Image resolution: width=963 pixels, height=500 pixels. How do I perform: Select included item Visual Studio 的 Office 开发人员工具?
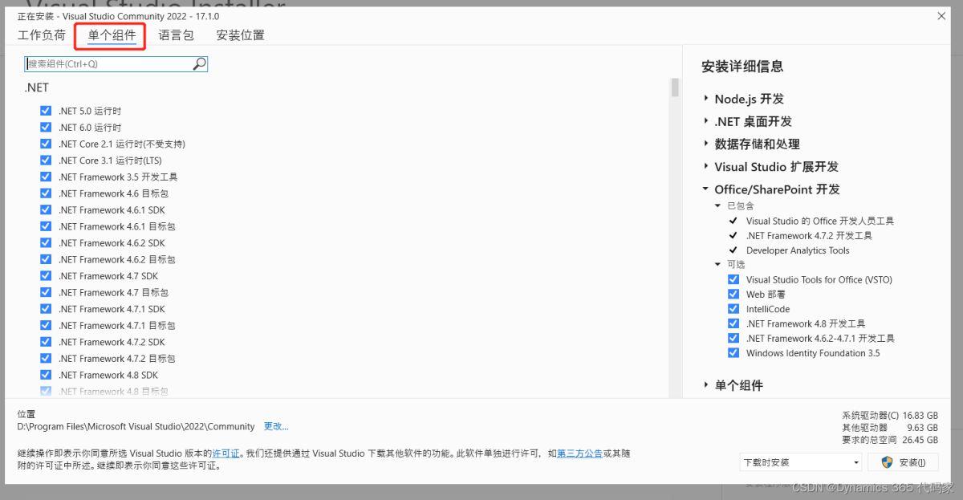pos(819,221)
